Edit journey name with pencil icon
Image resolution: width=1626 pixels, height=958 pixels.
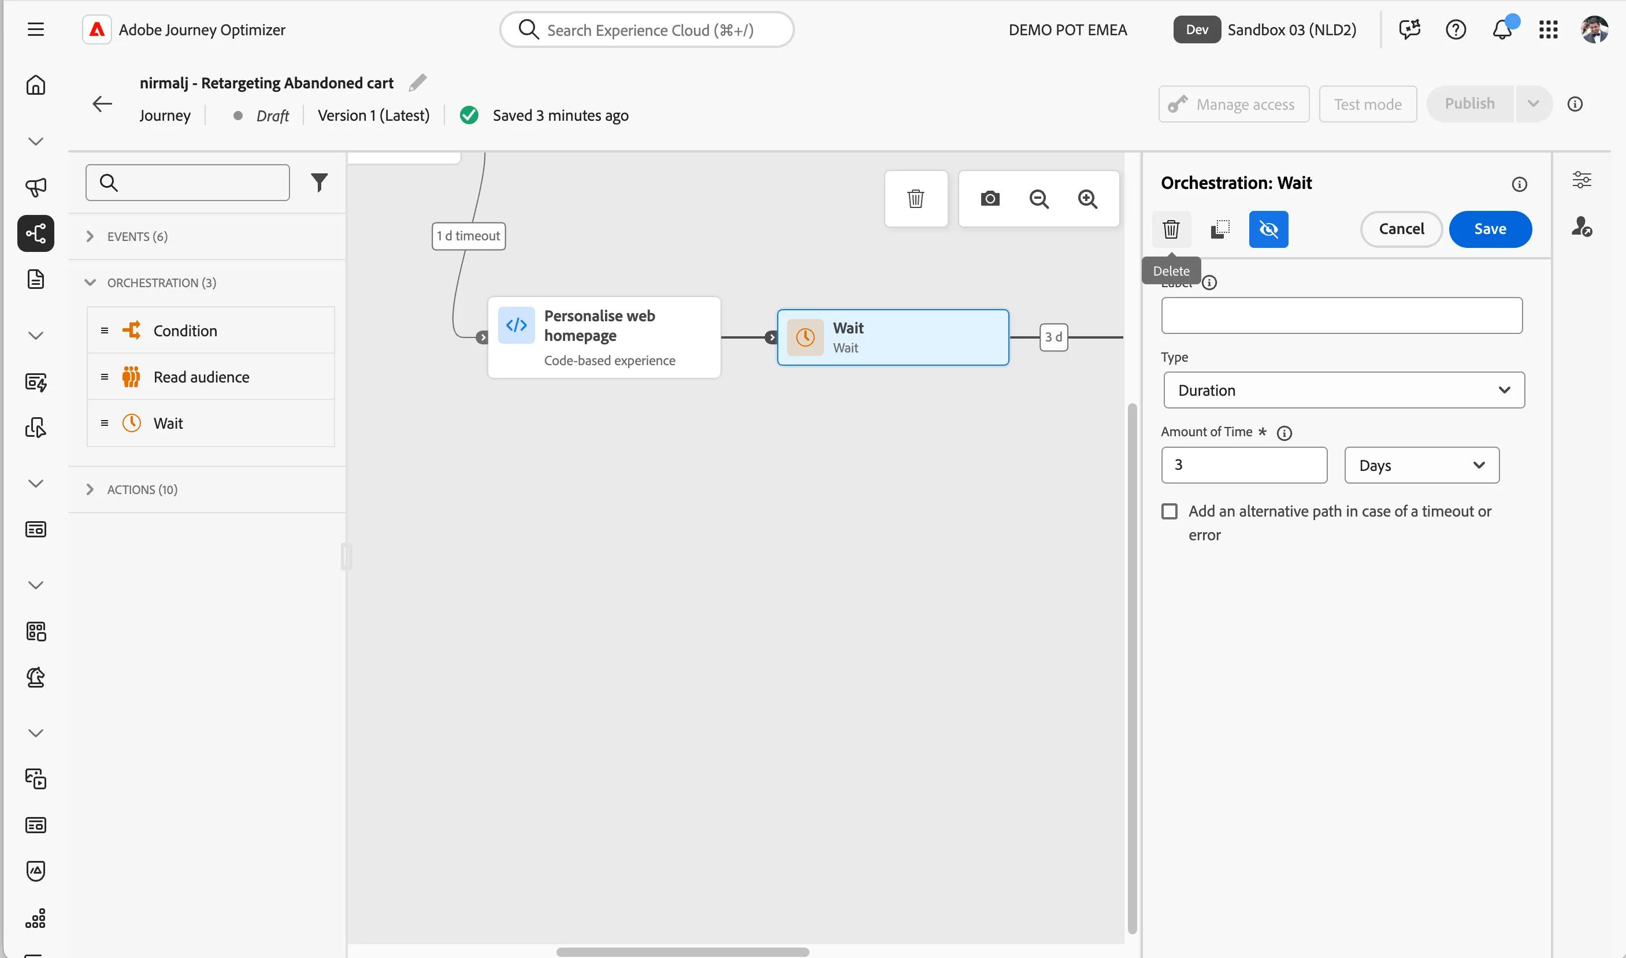pyautogui.click(x=418, y=83)
